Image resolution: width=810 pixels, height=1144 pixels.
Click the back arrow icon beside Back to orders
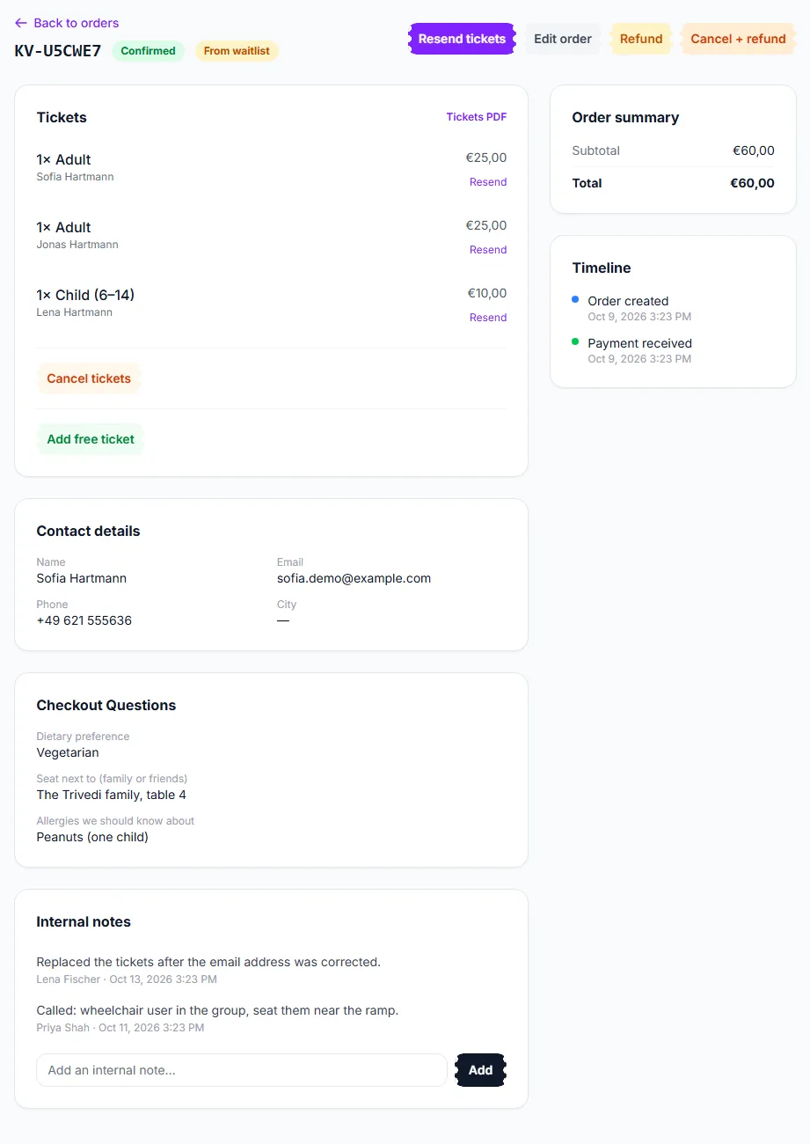pos(21,23)
